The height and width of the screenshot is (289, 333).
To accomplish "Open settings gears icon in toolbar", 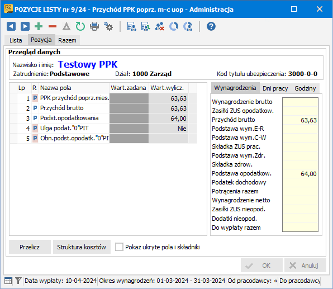I will (108, 27).
